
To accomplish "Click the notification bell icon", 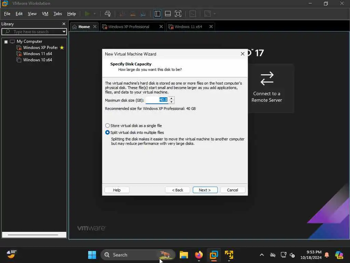I will (x=327, y=255).
